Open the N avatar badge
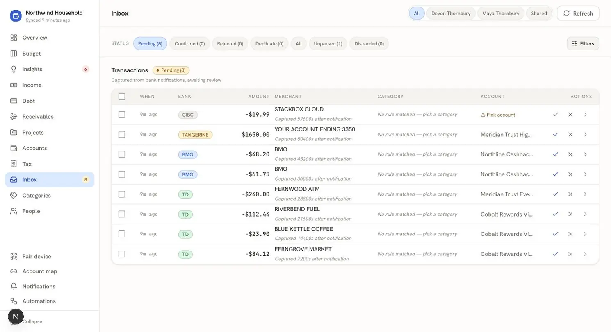The width and height of the screenshot is (611, 332). click(x=16, y=316)
